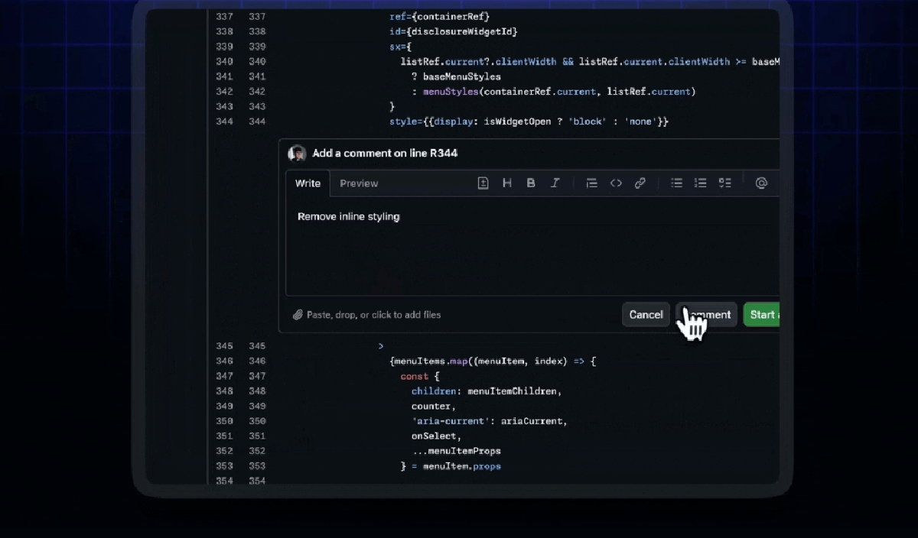
Task: Insert a code suggestion via the toolbar icon
Action: click(483, 183)
